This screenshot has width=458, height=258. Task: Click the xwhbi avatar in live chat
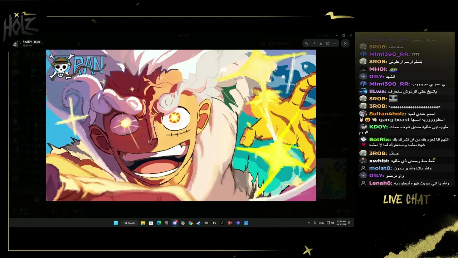pos(363,161)
